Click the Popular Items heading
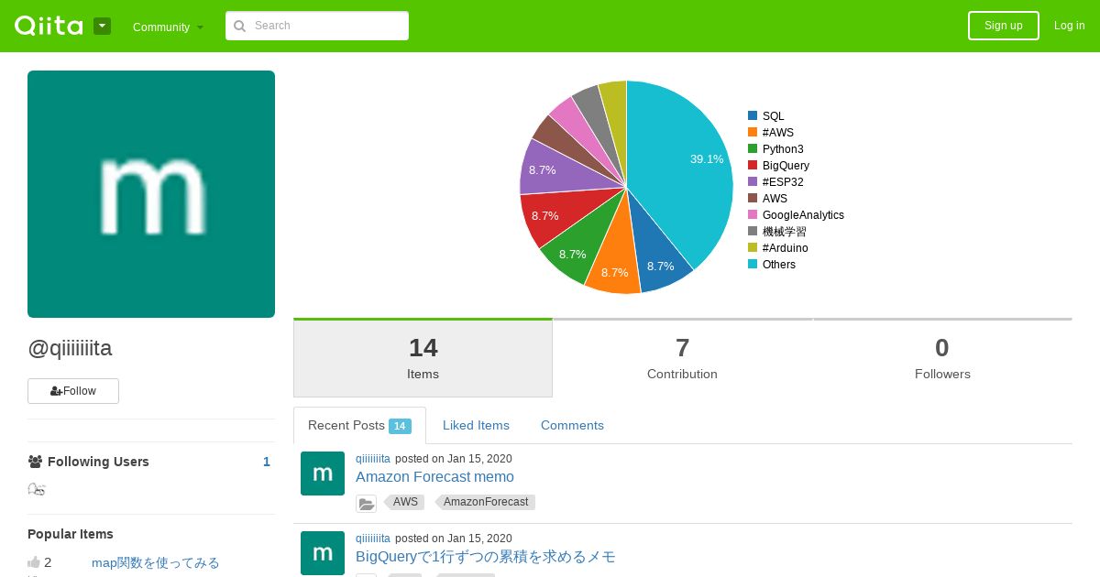The height and width of the screenshot is (577, 1100). pos(71,534)
